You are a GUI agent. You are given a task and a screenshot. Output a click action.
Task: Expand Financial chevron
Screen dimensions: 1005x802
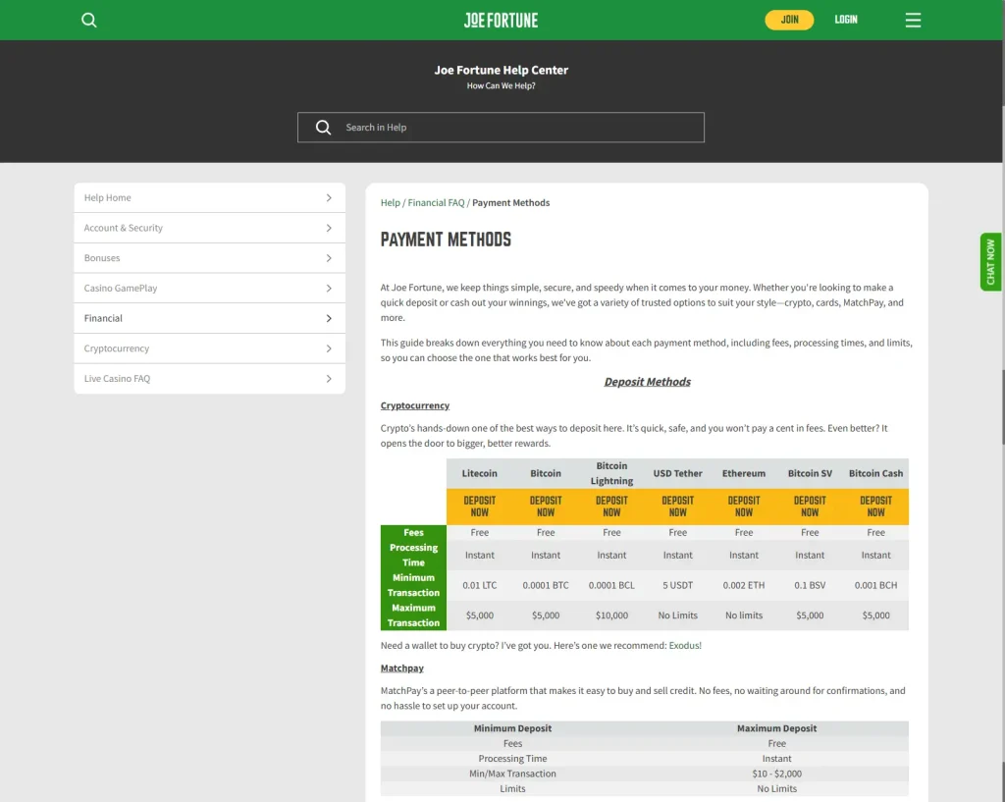[x=329, y=318]
